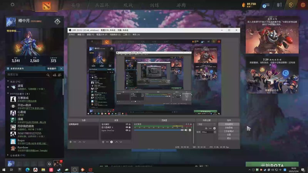Open OBS 编辑(E) menu
The image size is (308, 173).
point(81,35)
